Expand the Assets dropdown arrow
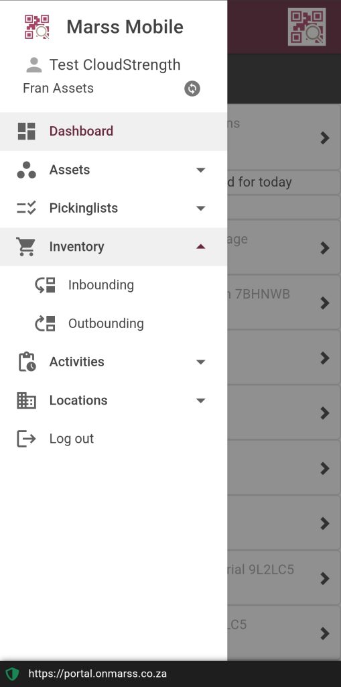Image resolution: width=341 pixels, height=687 pixels. pyautogui.click(x=200, y=170)
